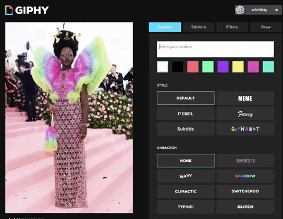This screenshot has width=283, height=219.
Task: Select the DEFAULT caption style
Action: pos(186,98)
